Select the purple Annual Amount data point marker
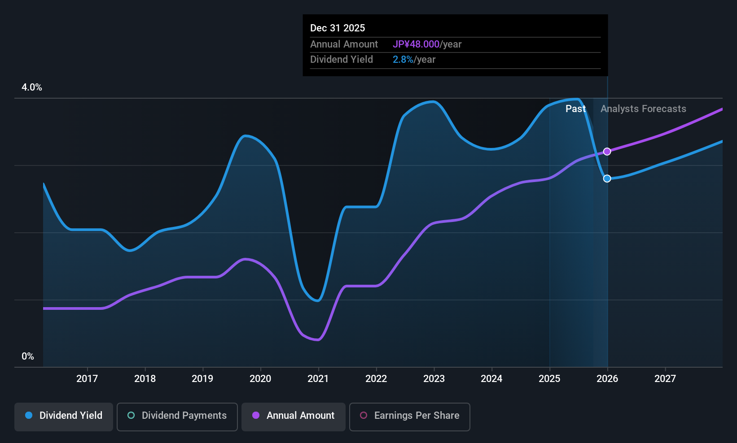Screen dimensions: 737x443 (607, 152)
